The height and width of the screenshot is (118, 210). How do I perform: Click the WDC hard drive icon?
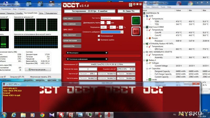click(147, 52)
